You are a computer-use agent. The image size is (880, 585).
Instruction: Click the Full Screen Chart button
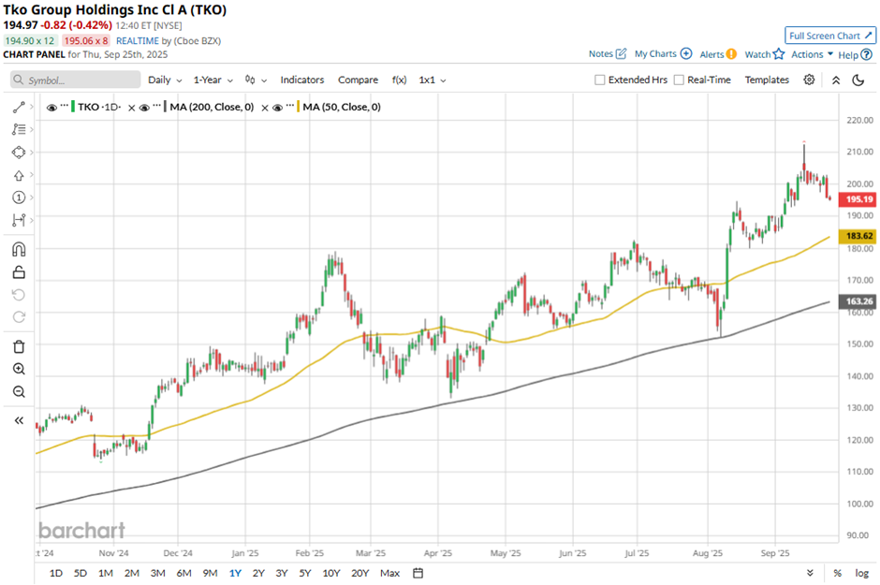pos(830,36)
